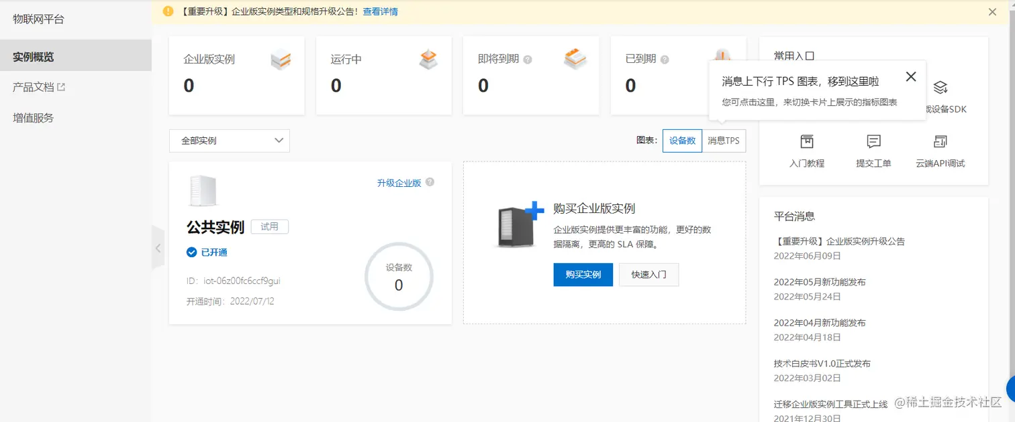Click the 设备数 circular gauge
The height and width of the screenshot is (422, 1015).
click(x=399, y=277)
